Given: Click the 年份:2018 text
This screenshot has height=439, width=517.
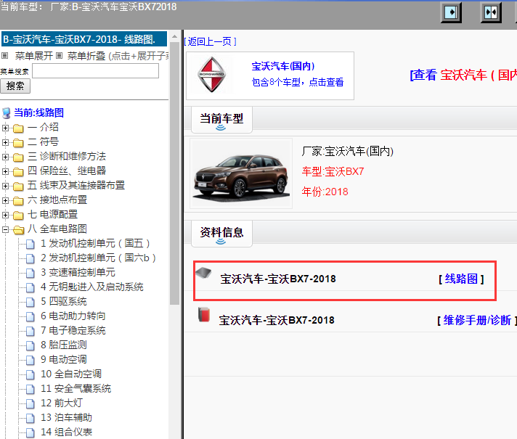Looking at the screenshot, I should pyautogui.click(x=325, y=192).
